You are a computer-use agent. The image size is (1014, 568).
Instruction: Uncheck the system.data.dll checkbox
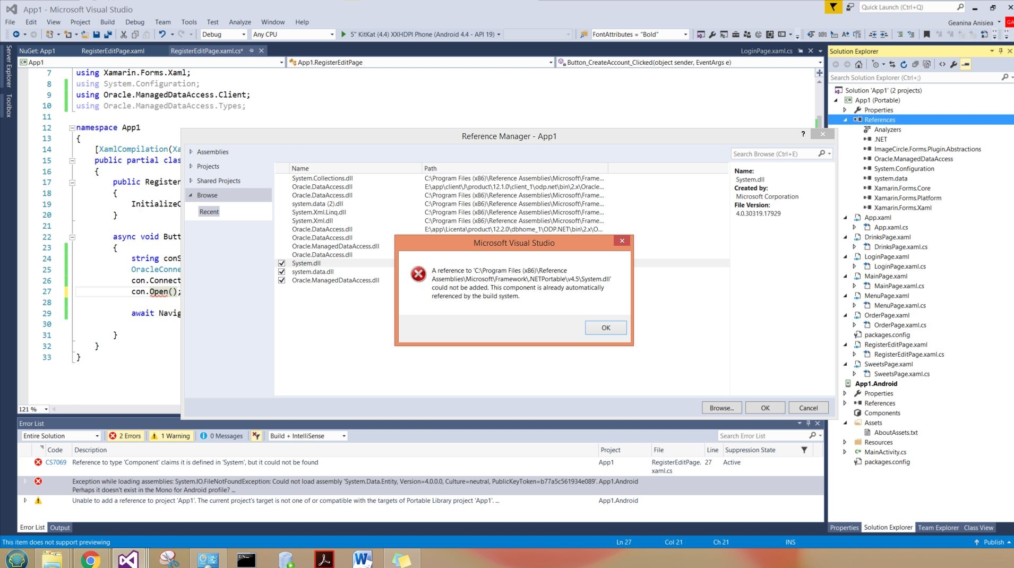pyautogui.click(x=282, y=272)
